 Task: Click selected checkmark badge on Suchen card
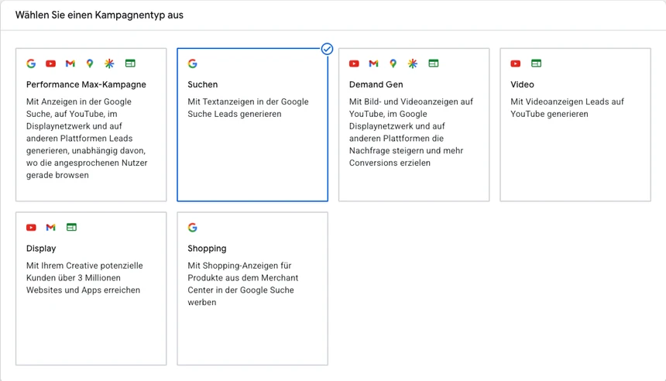click(x=327, y=49)
